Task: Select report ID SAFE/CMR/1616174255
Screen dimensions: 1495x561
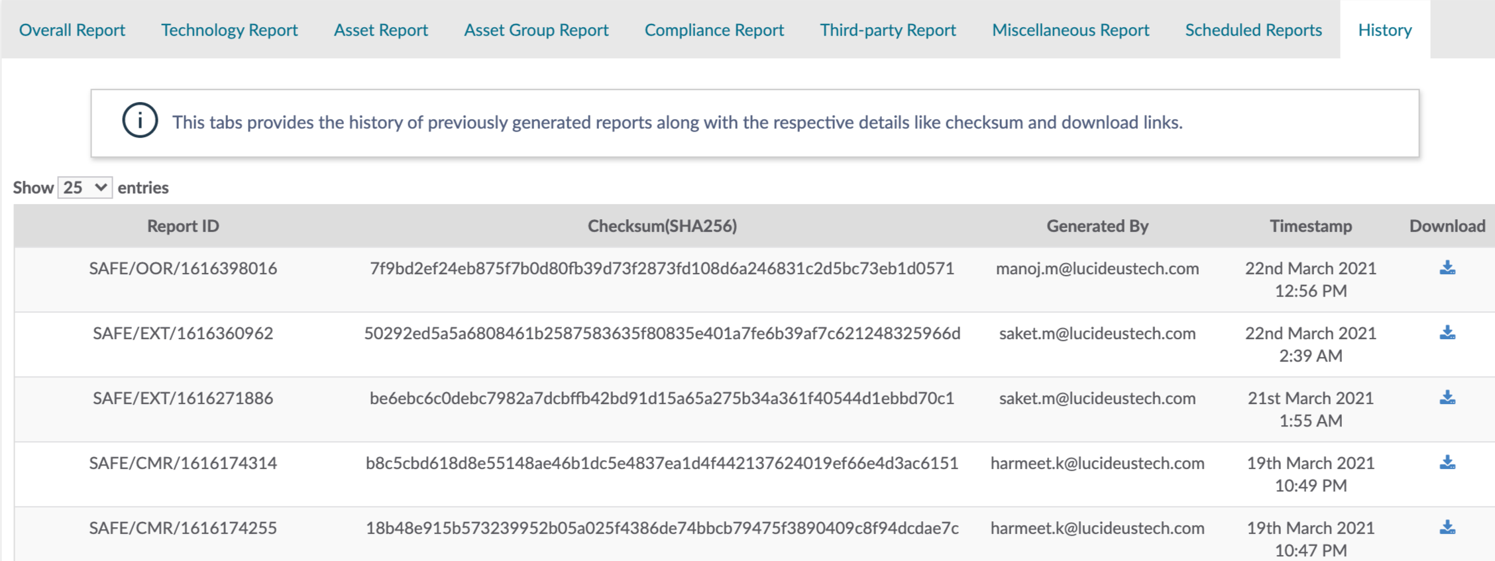Action: [183, 528]
